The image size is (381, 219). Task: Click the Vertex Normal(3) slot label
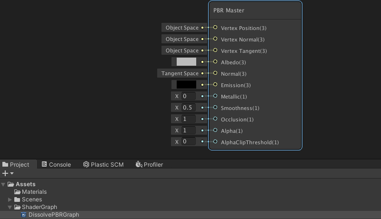(242, 40)
